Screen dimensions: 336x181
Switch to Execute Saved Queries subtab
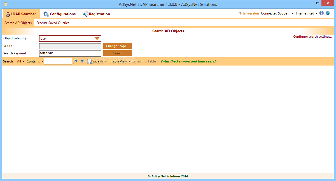53,23
